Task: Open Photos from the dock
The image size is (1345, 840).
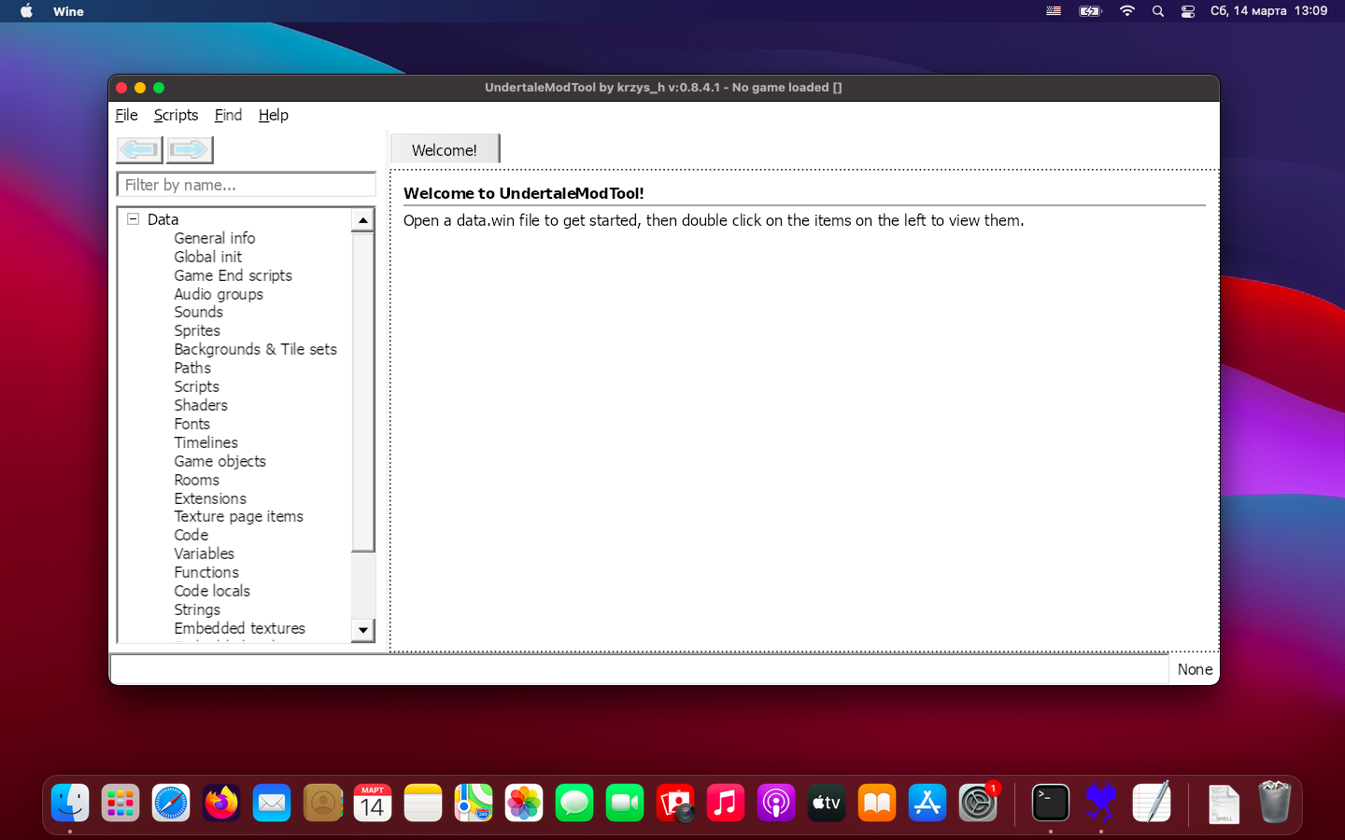Action: click(524, 803)
